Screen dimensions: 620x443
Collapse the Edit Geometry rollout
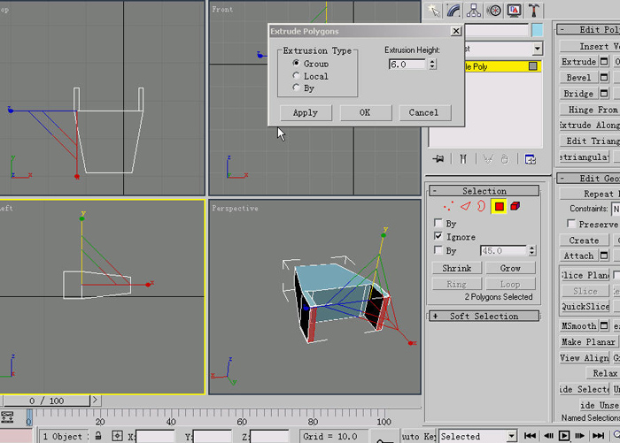click(x=588, y=179)
